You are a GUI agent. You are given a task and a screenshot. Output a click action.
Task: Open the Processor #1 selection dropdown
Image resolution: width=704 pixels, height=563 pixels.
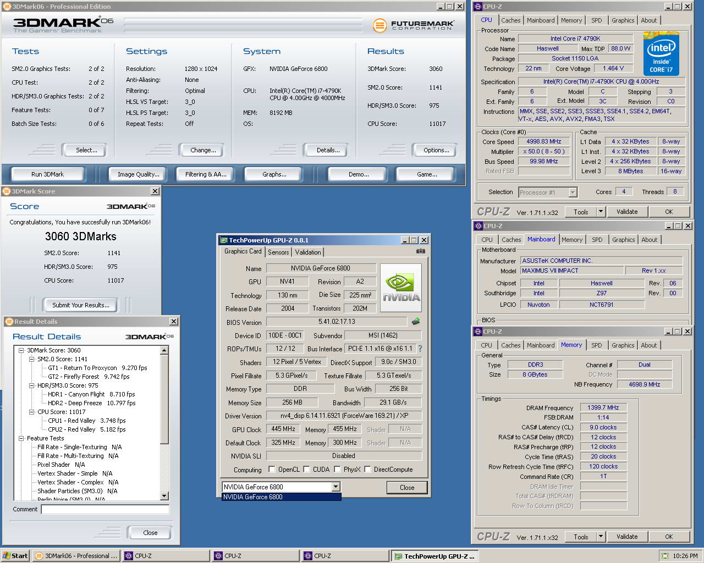click(x=573, y=192)
